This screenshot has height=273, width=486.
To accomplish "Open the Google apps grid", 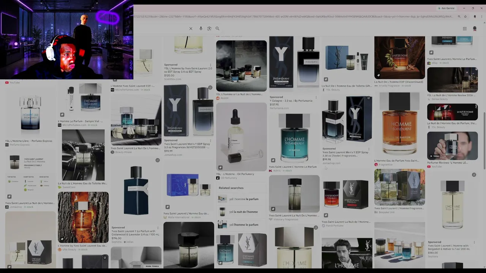I will click(464, 28).
